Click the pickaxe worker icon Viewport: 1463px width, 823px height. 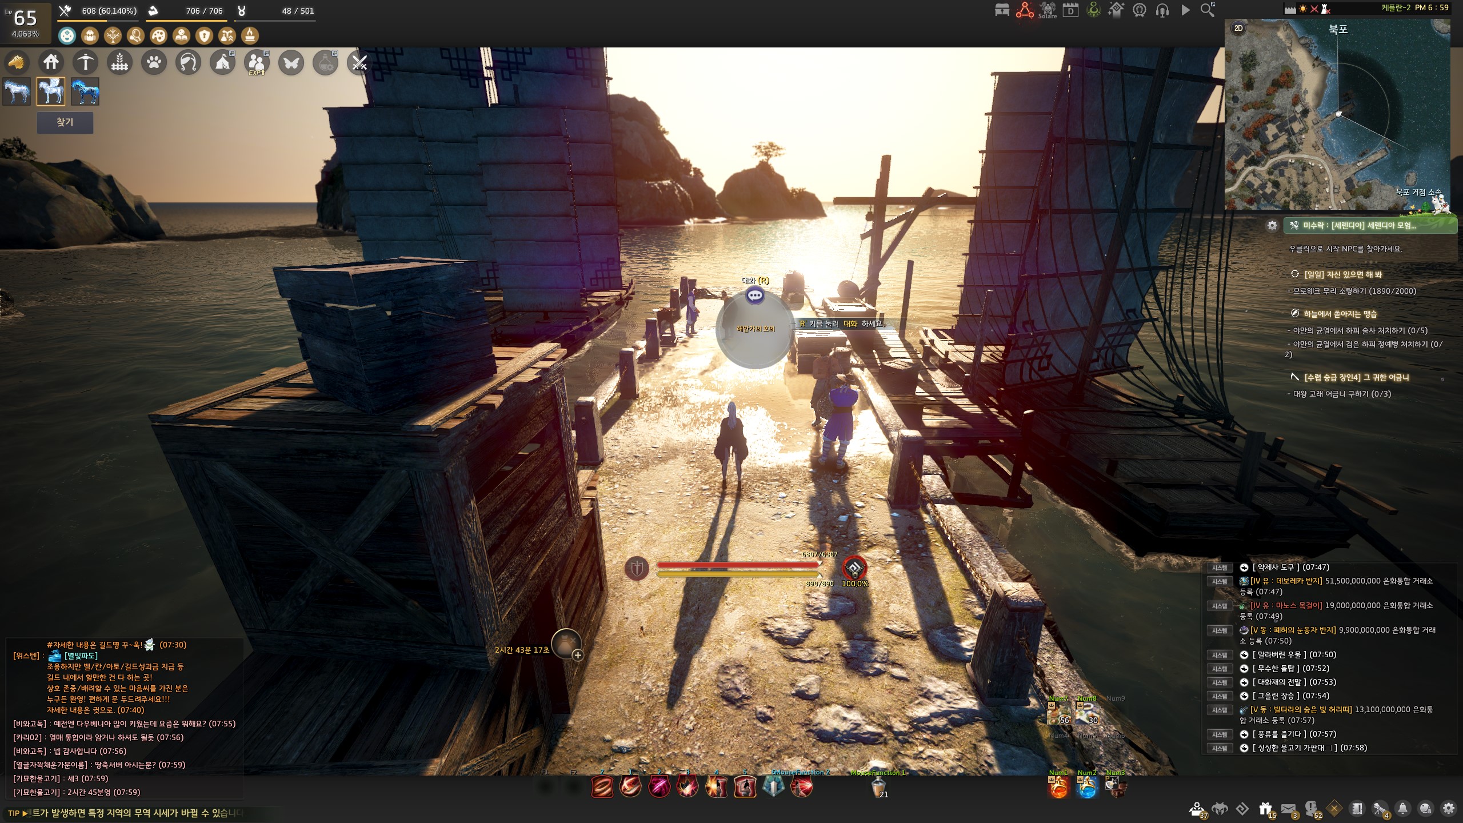click(85, 62)
